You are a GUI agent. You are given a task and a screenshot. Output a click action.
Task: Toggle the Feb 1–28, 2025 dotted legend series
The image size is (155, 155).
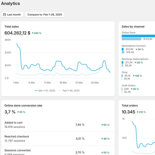click(69, 91)
